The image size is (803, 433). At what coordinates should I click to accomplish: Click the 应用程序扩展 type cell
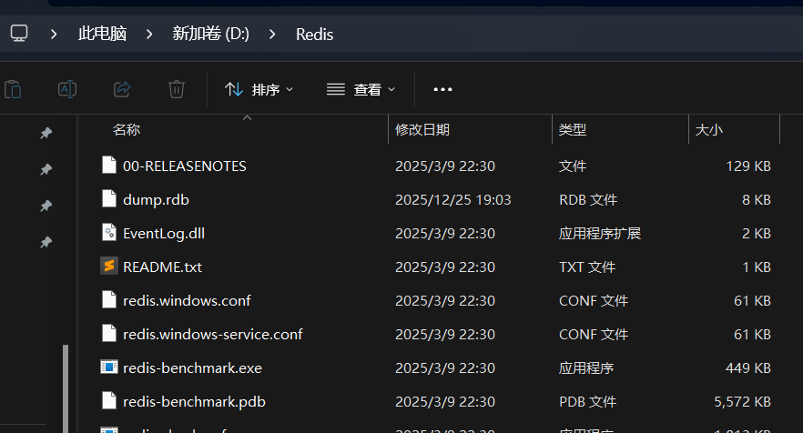click(x=600, y=234)
